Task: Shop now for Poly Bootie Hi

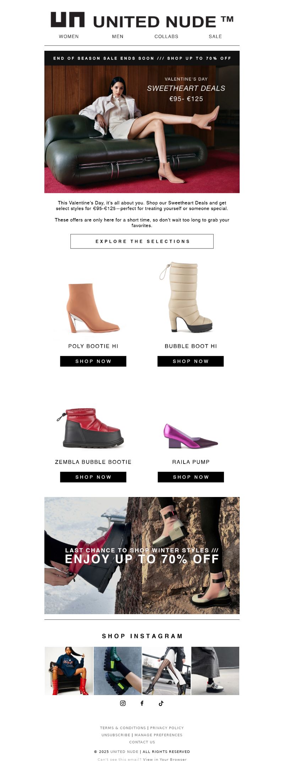Action: point(93,361)
